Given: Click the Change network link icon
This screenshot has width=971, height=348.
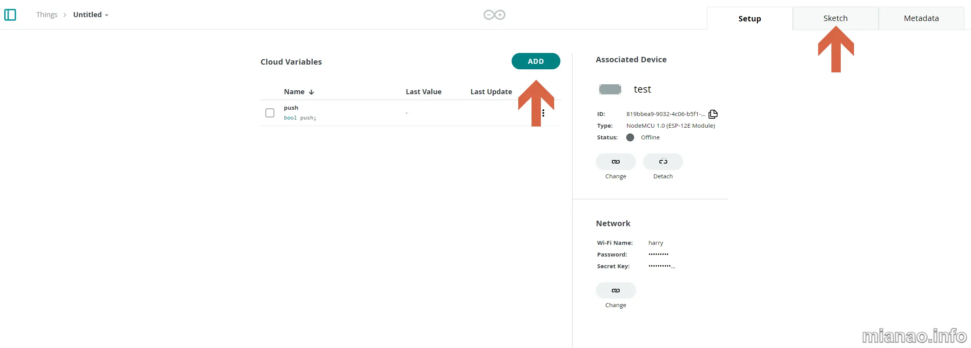Looking at the screenshot, I should tap(615, 290).
